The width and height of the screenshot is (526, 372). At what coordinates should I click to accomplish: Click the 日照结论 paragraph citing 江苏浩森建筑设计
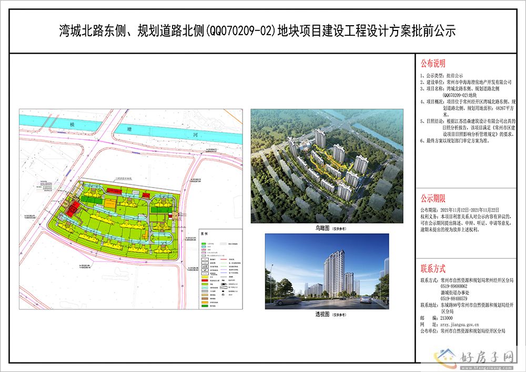(x=468, y=127)
